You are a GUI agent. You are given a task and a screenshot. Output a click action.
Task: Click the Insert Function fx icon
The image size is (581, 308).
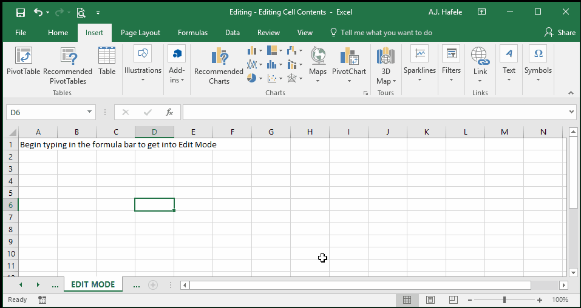click(169, 112)
